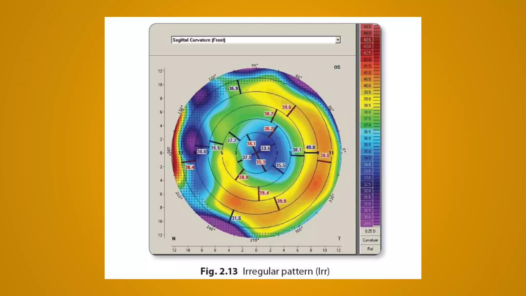
Task: Click the 30.6 nasal curvature value label
Action: point(202,152)
